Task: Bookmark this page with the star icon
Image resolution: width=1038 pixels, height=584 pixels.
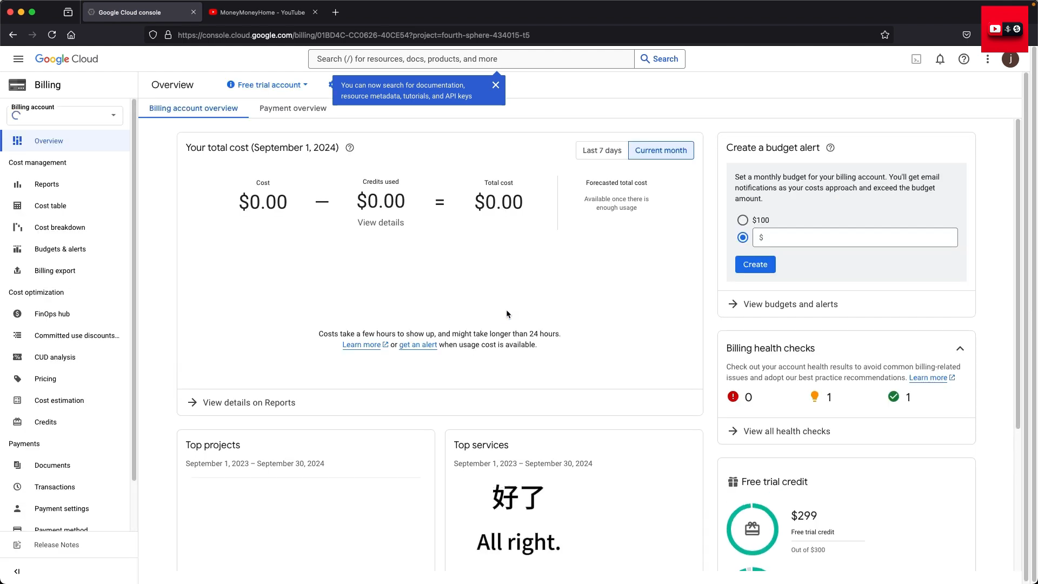Action: (x=885, y=35)
